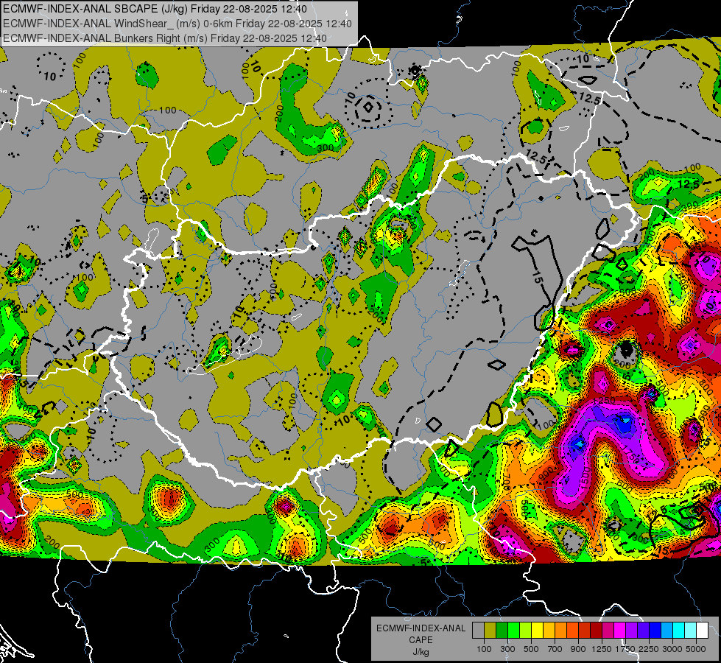This screenshot has height=663, width=721.
Task: Select the white swatch in the legend
Action: [702, 630]
